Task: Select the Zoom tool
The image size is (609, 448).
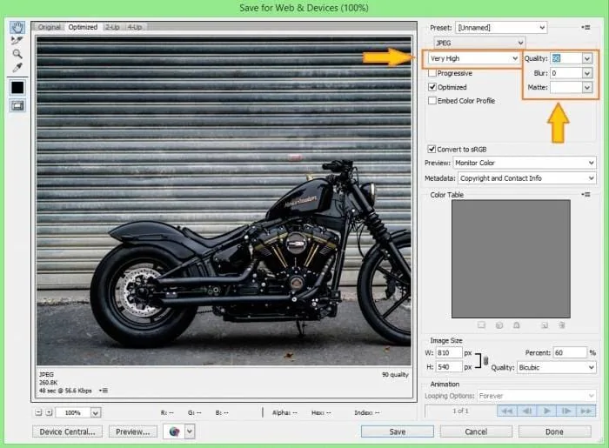Action: [x=17, y=54]
